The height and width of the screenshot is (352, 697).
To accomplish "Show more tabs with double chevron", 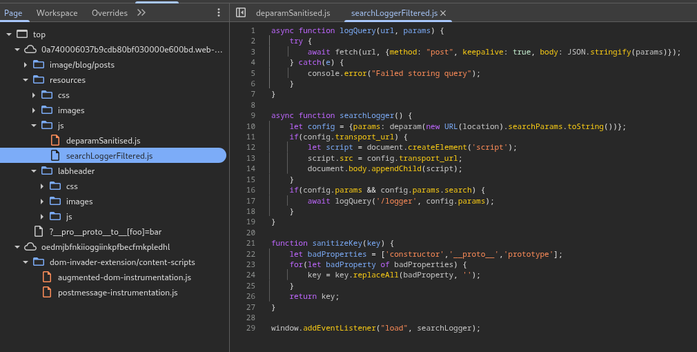I will pyautogui.click(x=141, y=12).
